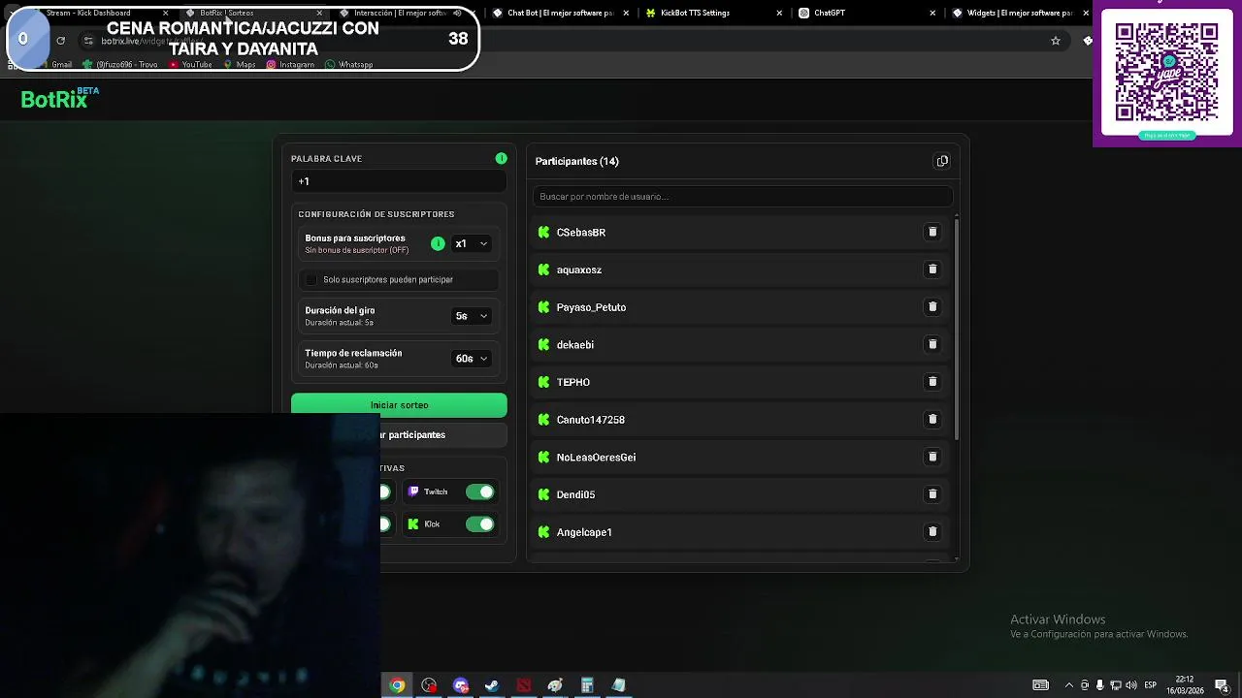Click the BotRix logo
Viewport: 1242px width, 698px height.
59,98
